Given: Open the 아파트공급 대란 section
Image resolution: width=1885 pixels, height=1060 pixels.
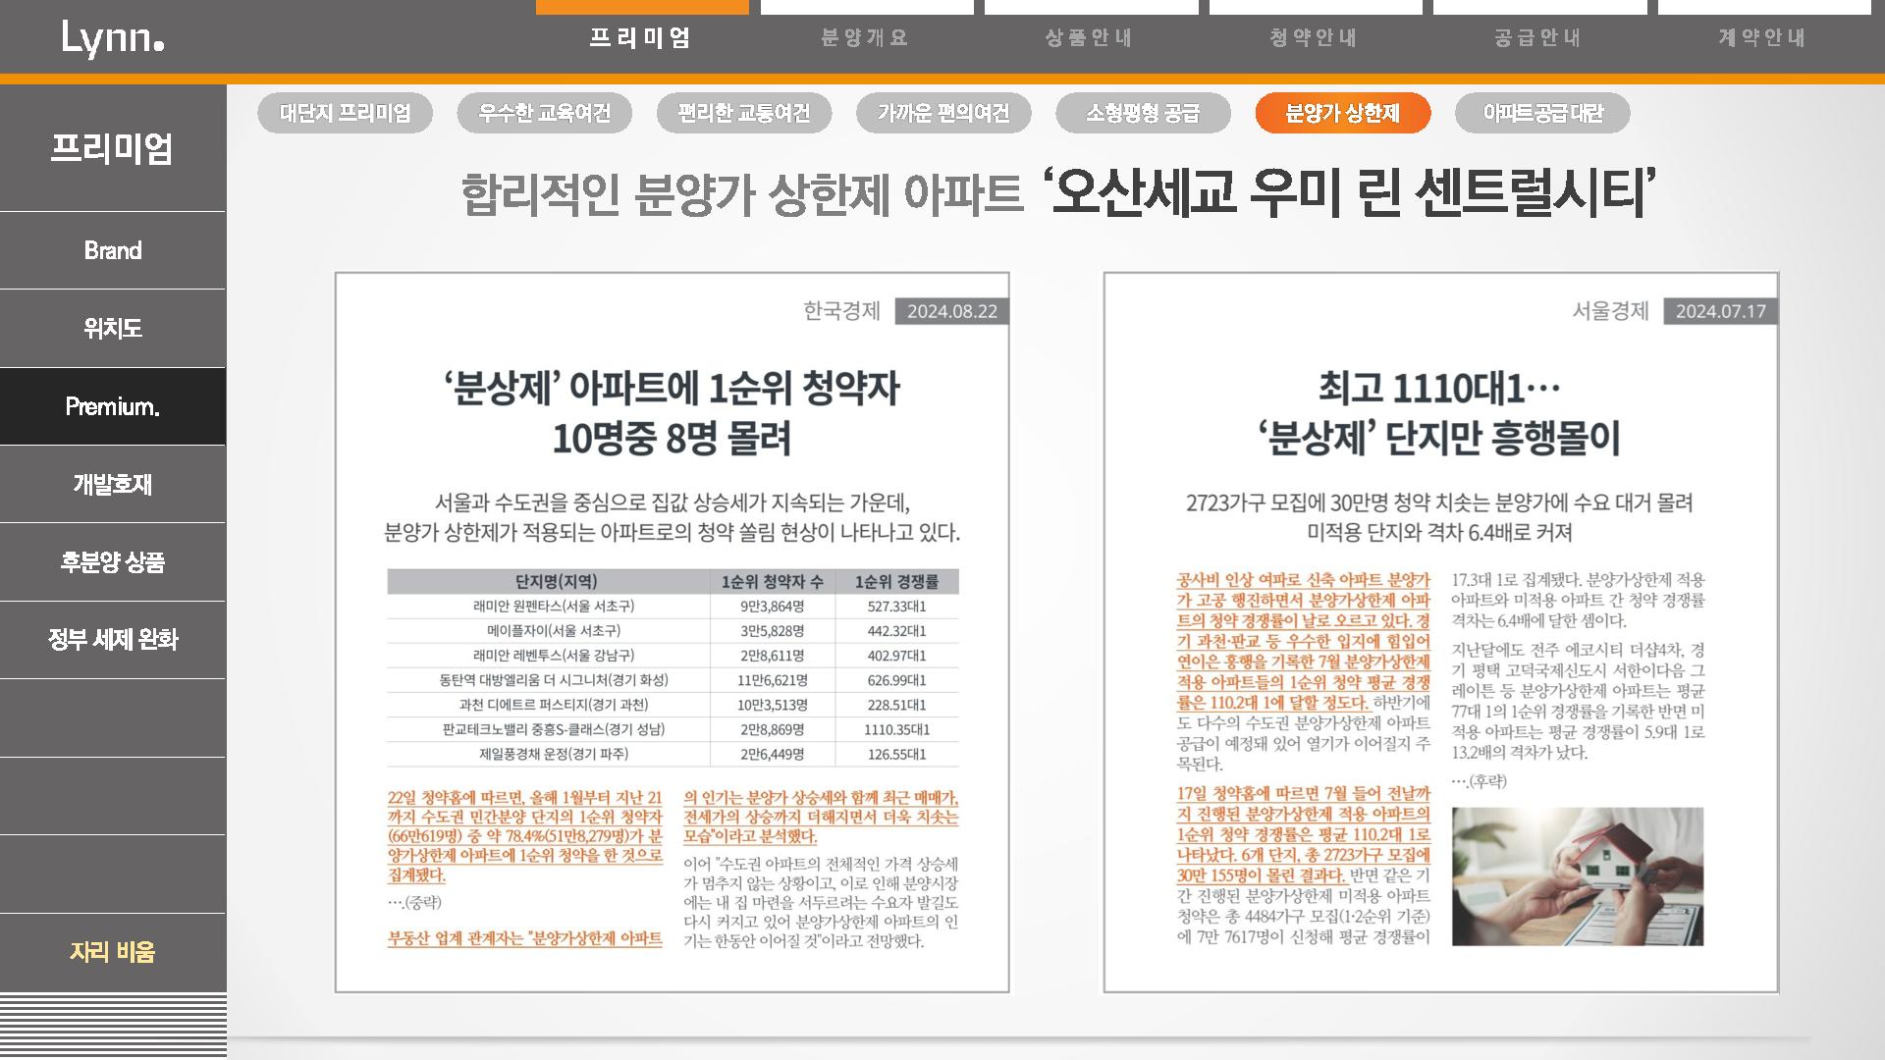Looking at the screenshot, I should coord(1542,113).
